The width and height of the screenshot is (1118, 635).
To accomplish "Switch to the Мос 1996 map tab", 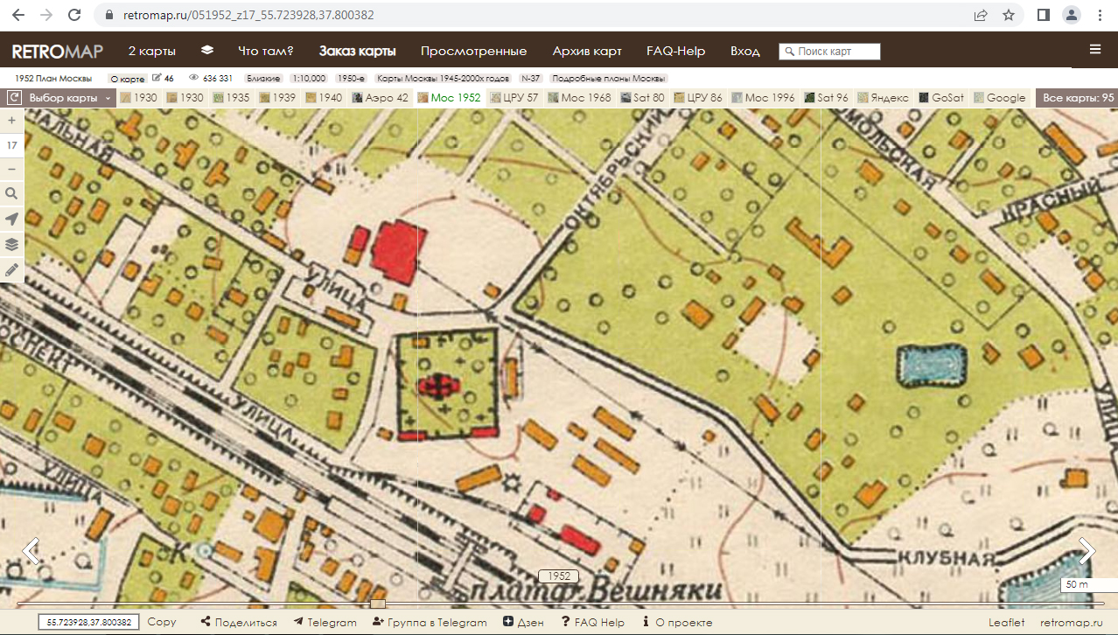I will 764,98.
